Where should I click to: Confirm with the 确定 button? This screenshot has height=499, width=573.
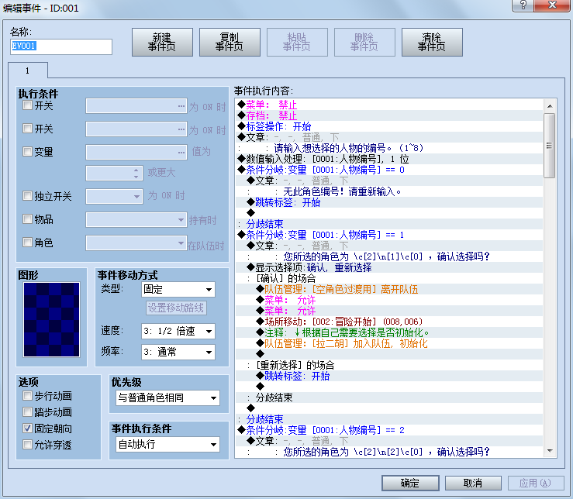(x=410, y=483)
